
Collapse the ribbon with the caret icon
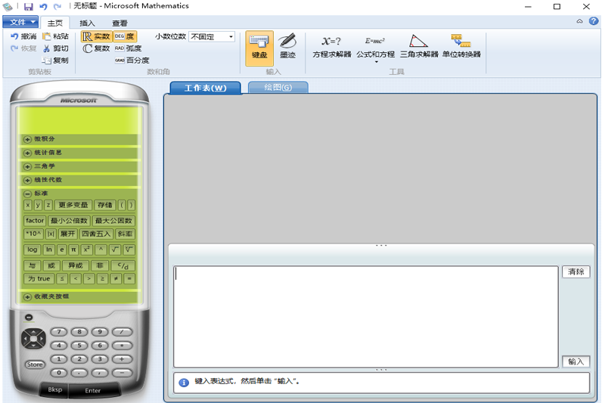579,21
